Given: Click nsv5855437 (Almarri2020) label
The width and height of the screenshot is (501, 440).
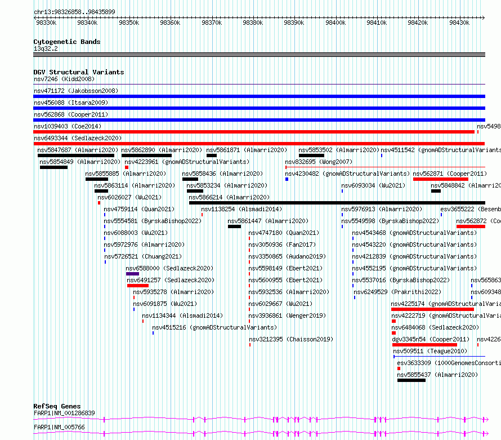Looking at the screenshot, I should (437, 375).
